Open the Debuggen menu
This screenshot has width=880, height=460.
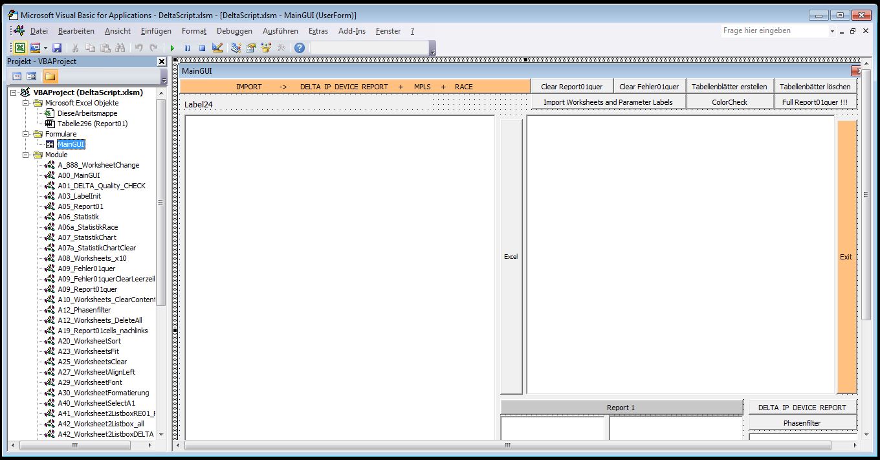point(234,31)
